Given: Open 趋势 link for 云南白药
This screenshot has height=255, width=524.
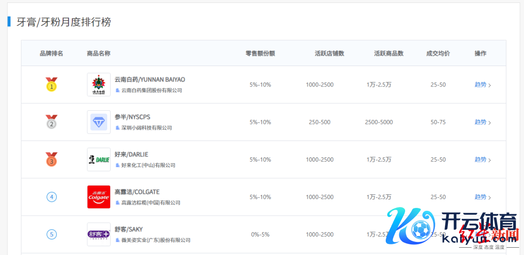Looking at the screenshot, I should pos(480,85).
